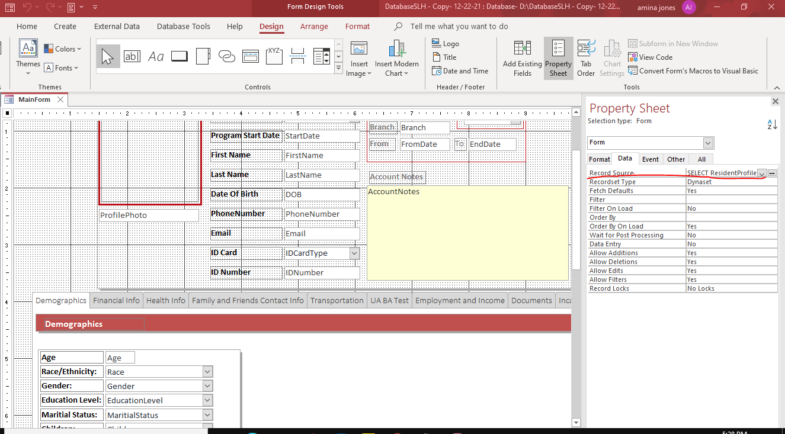Open Customize Quick Access Toolbar menu

95,7
